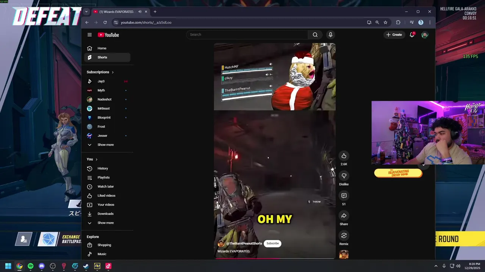The image size is (485, 272).
Task: Open History in sidebar
Action: click(x=107, y=168)
